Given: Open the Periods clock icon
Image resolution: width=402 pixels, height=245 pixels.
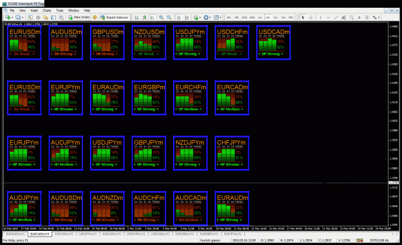Looking at the screenshot, I should click(x=206, y=17).
